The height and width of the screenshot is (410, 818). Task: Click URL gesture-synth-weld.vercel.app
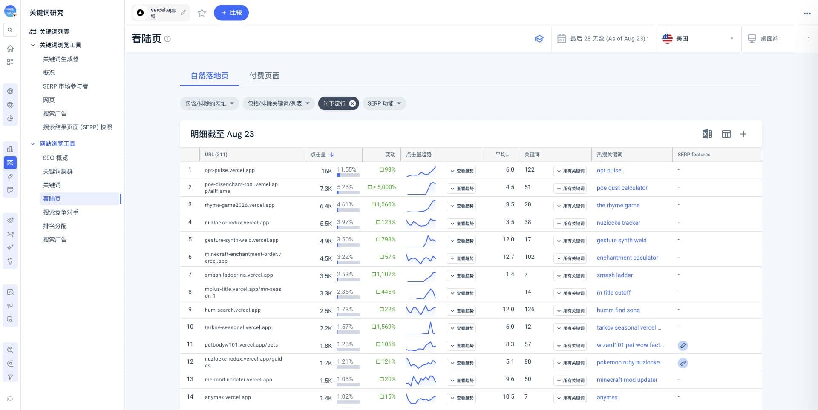[x=242, y=240]
